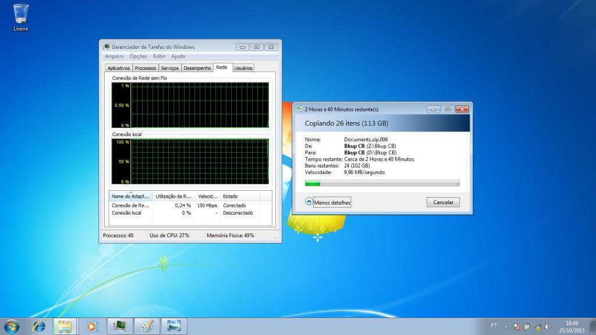Open the volume speaker tray icon
596x335 pixels.
pos(547,327)
